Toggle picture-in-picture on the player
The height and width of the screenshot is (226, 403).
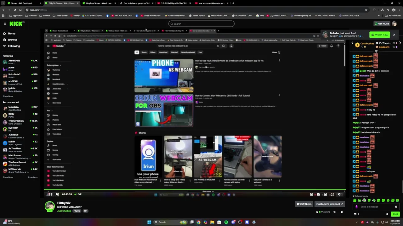(311, 194)
